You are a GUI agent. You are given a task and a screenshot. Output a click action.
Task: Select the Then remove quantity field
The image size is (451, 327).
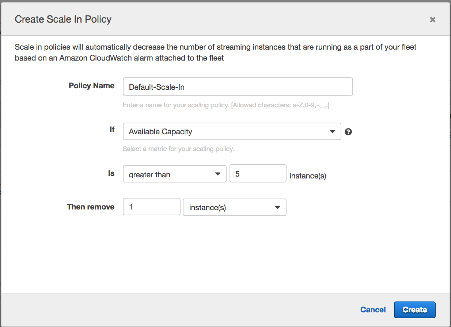[151, 207]
